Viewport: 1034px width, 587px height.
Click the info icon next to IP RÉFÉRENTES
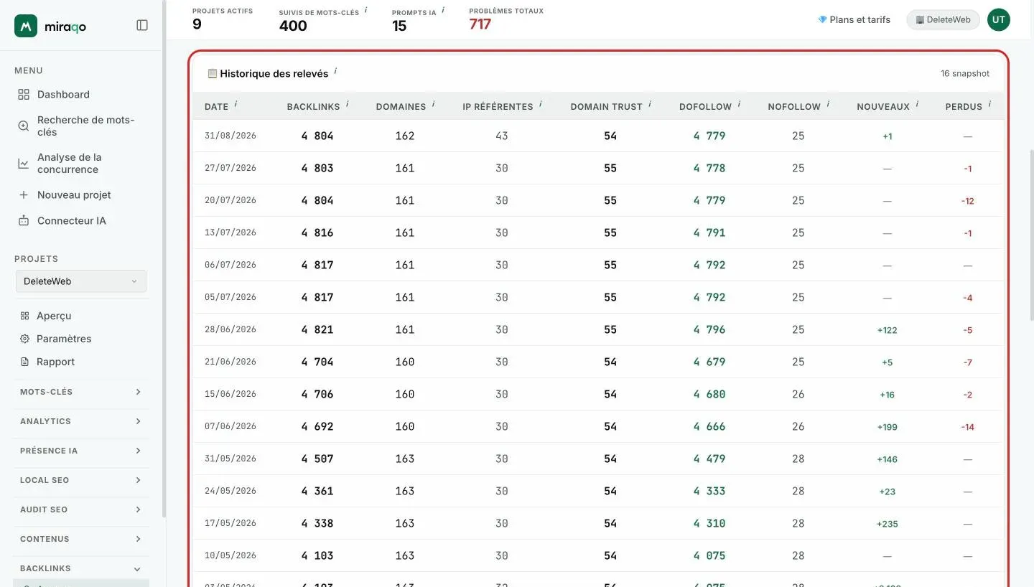[541, 104]
